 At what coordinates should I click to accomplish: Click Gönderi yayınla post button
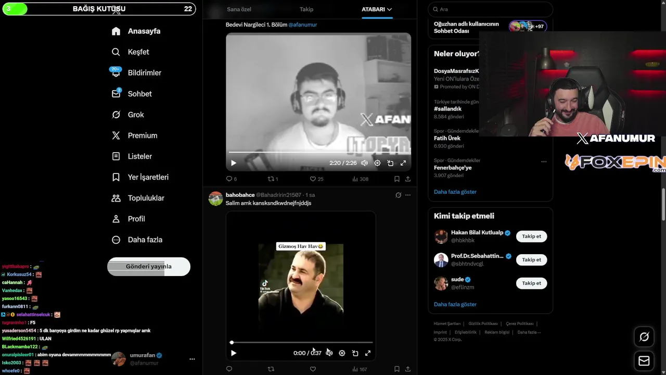click(x=149, y=266)
